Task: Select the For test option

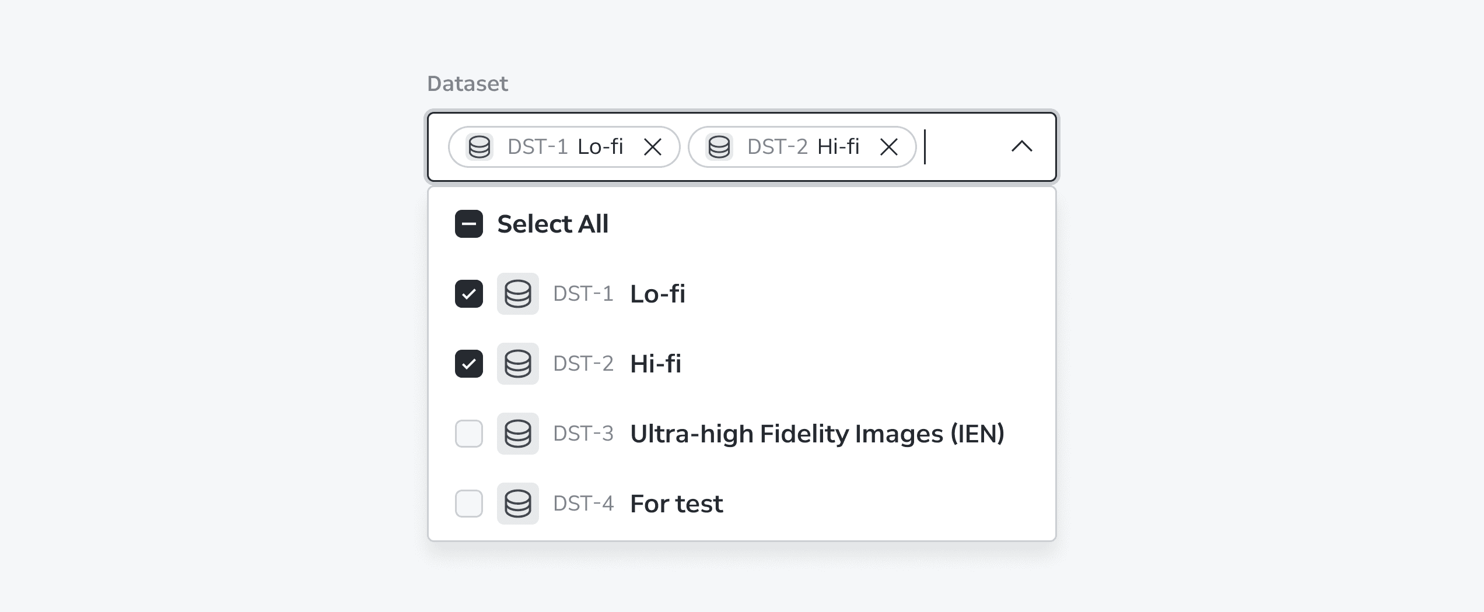Action: tap(677, 504)
